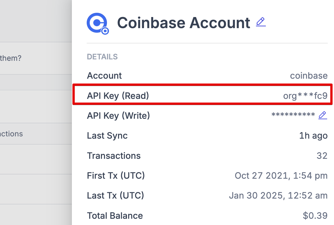This screenshot has height=225, width=334.
Task: Edit the API Key (Write) value
Action: tap(323, 115)
